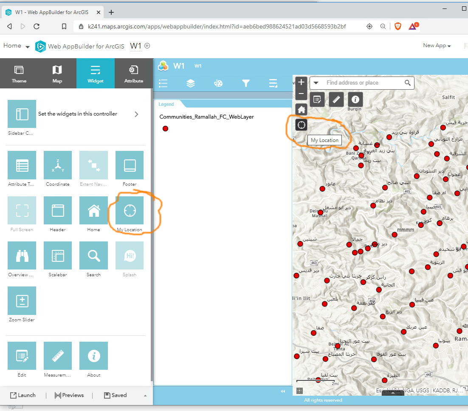The image size is (468, 411).
Task: Click the browser address bar URL
Action: (217, 27)
